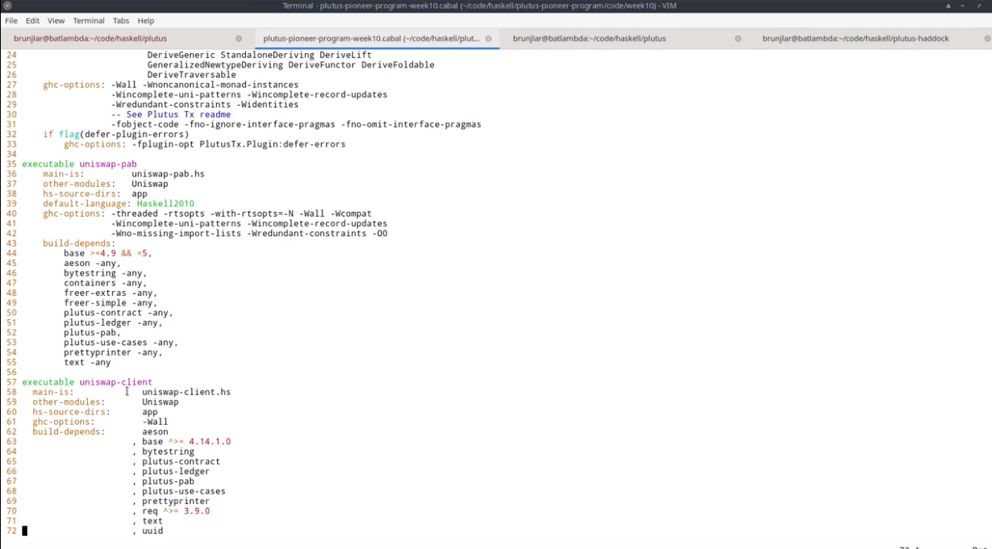
Task: Maximize the Terminal window
Action: tap(965, 6)
